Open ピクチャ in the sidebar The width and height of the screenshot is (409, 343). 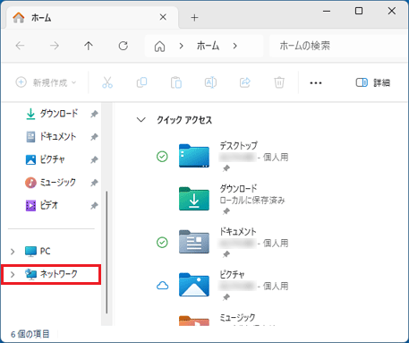point(53,159)
